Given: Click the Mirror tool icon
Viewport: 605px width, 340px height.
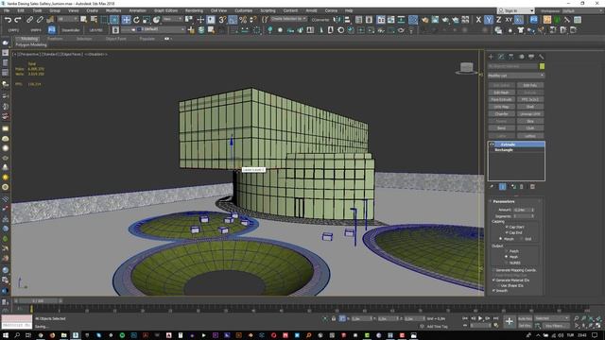Looking at the screenshot, I should pos(337,19).
